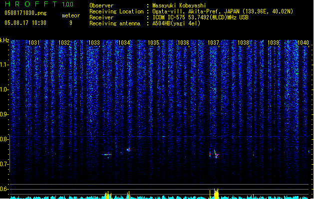The height and width of the screenshot is (199, 314).
Task: Click the yellow power spike below 1034
Action: 128,195
